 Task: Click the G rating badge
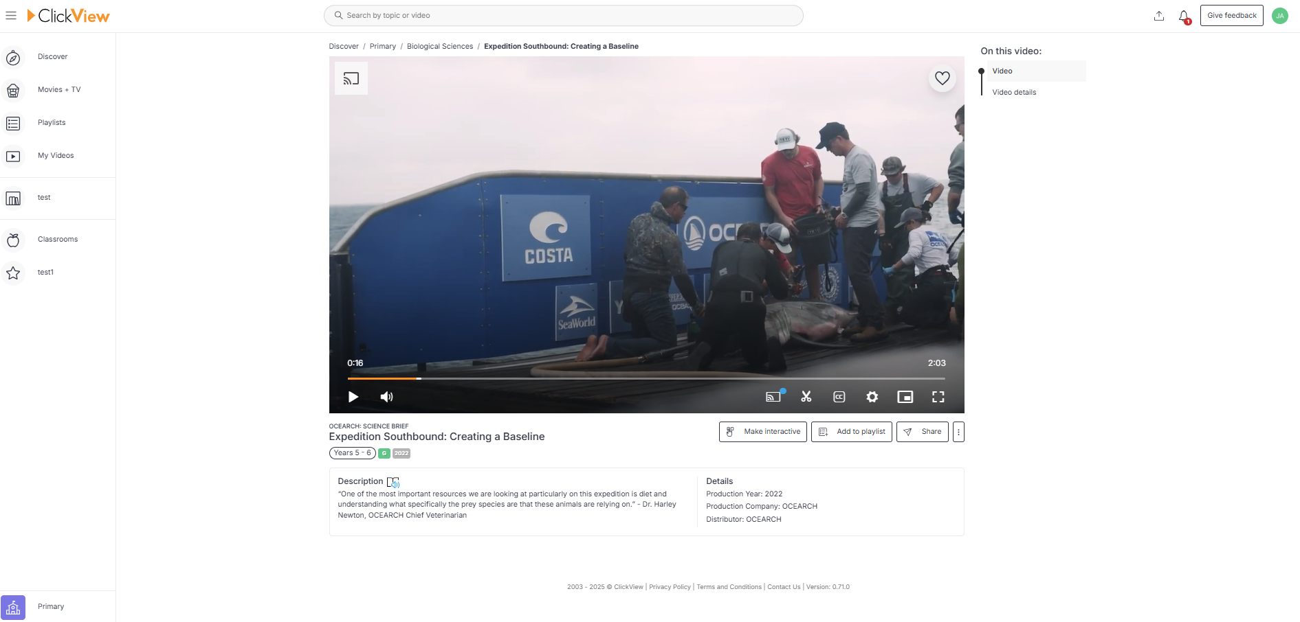coord(384,453)
